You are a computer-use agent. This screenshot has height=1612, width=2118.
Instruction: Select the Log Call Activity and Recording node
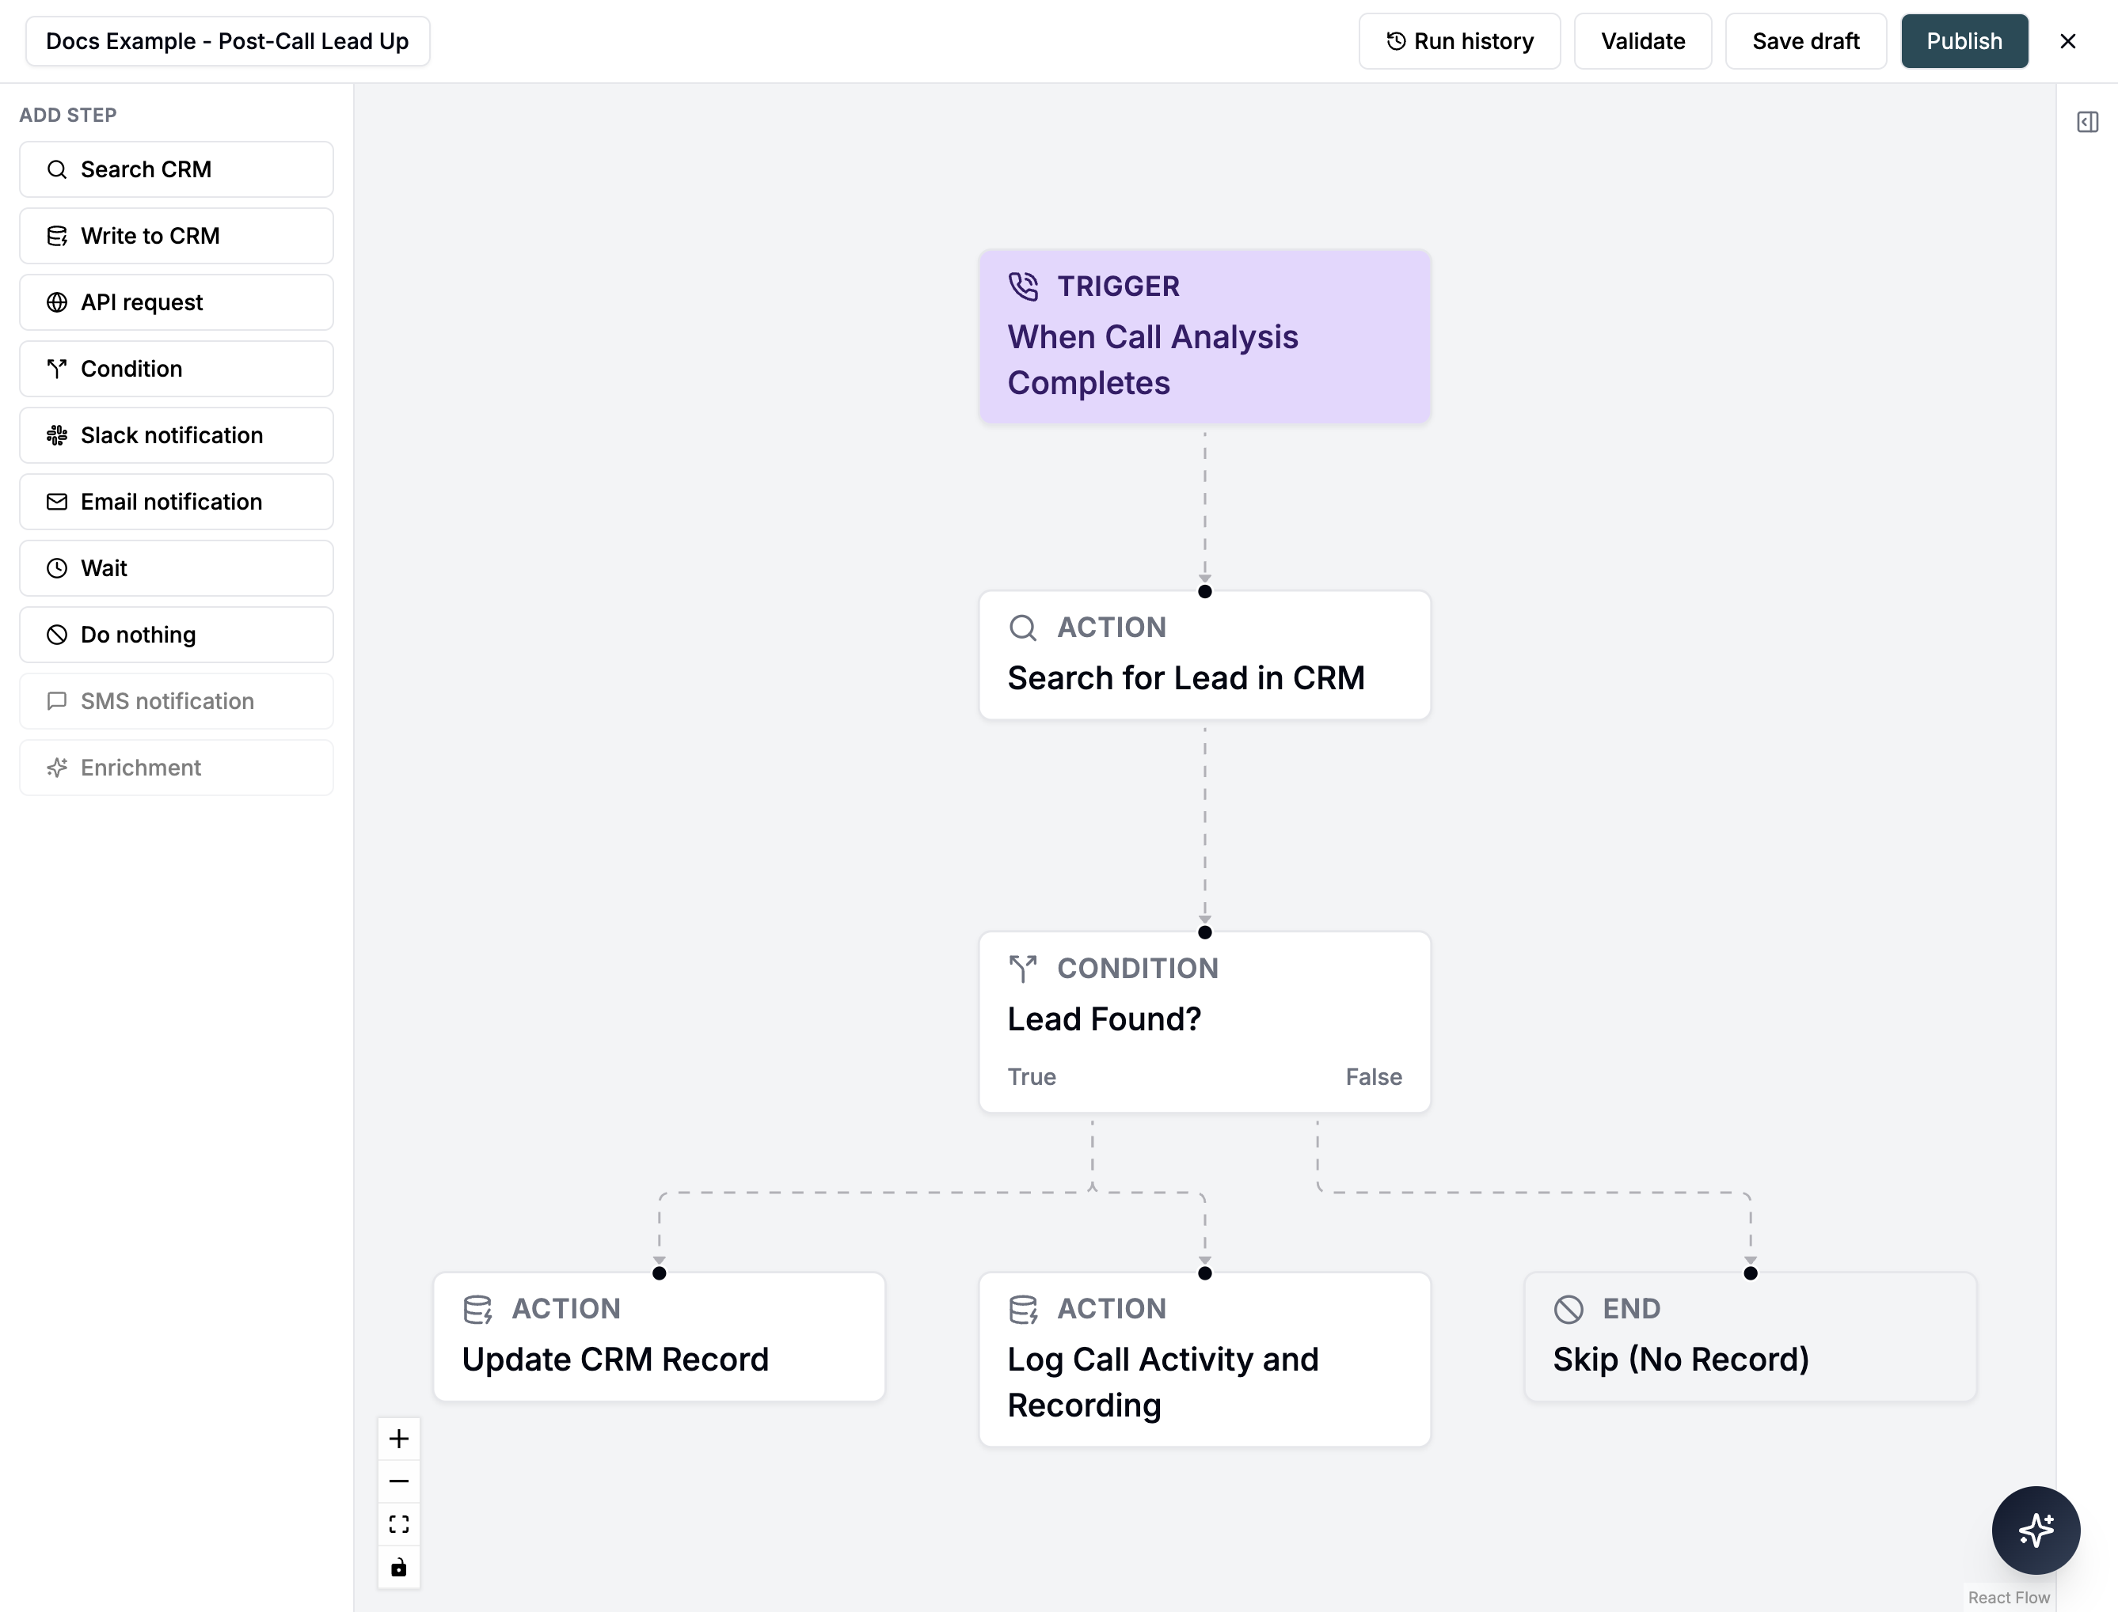(x=1204, y=1360)
